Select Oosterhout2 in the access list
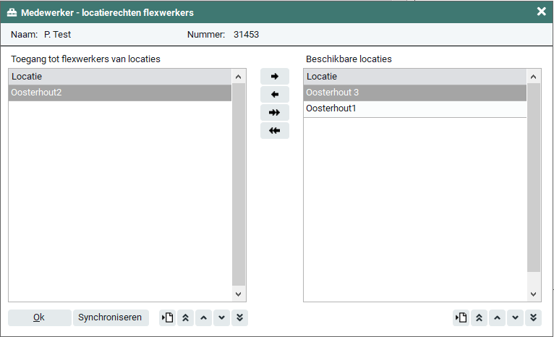This screenshot has width=554, height=337. pyautogui.click(x=119, y=93)
